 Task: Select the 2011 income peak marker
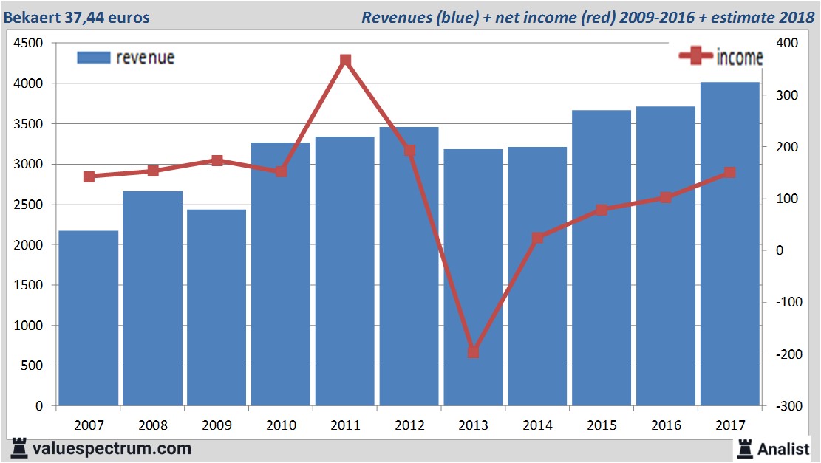[345, 61]
